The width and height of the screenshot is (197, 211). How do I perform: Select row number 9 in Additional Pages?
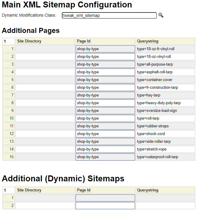(x=9, y=111)
